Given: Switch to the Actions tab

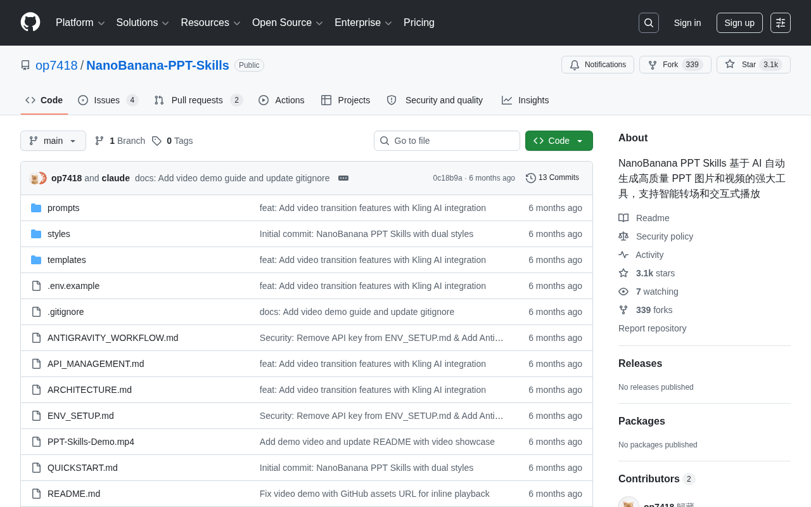Looking at the screenshot, I should pyautogui.click(x=281, y=100).
